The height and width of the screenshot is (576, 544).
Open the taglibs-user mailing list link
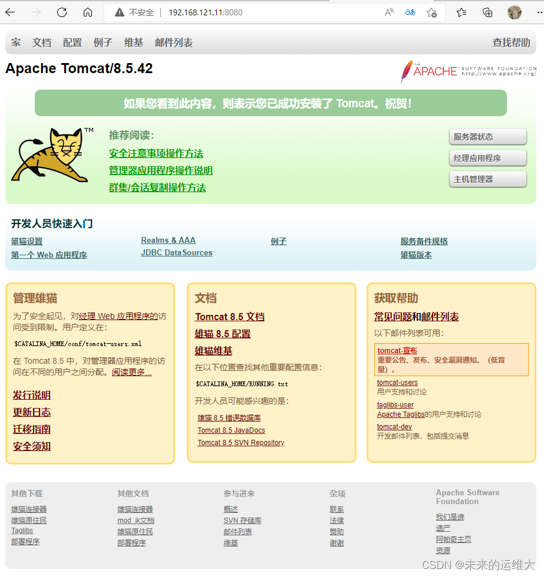(395, 405)
